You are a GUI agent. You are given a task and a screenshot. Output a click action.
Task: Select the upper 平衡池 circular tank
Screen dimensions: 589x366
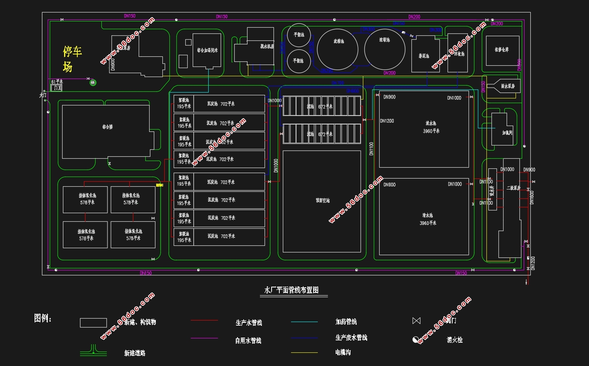pyautogui.click(x=299, y=35)
